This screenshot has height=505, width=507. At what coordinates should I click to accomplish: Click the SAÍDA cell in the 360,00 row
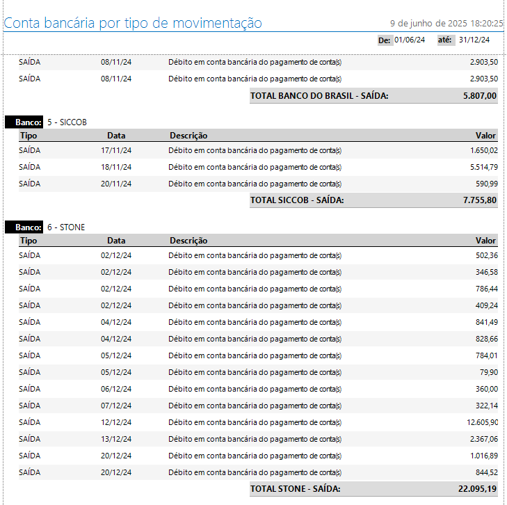tap(29, 389)
